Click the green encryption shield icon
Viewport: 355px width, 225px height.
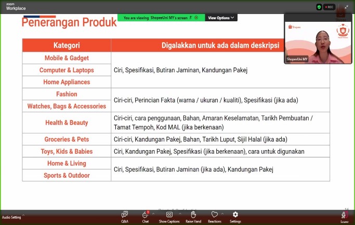pos(319,7)
